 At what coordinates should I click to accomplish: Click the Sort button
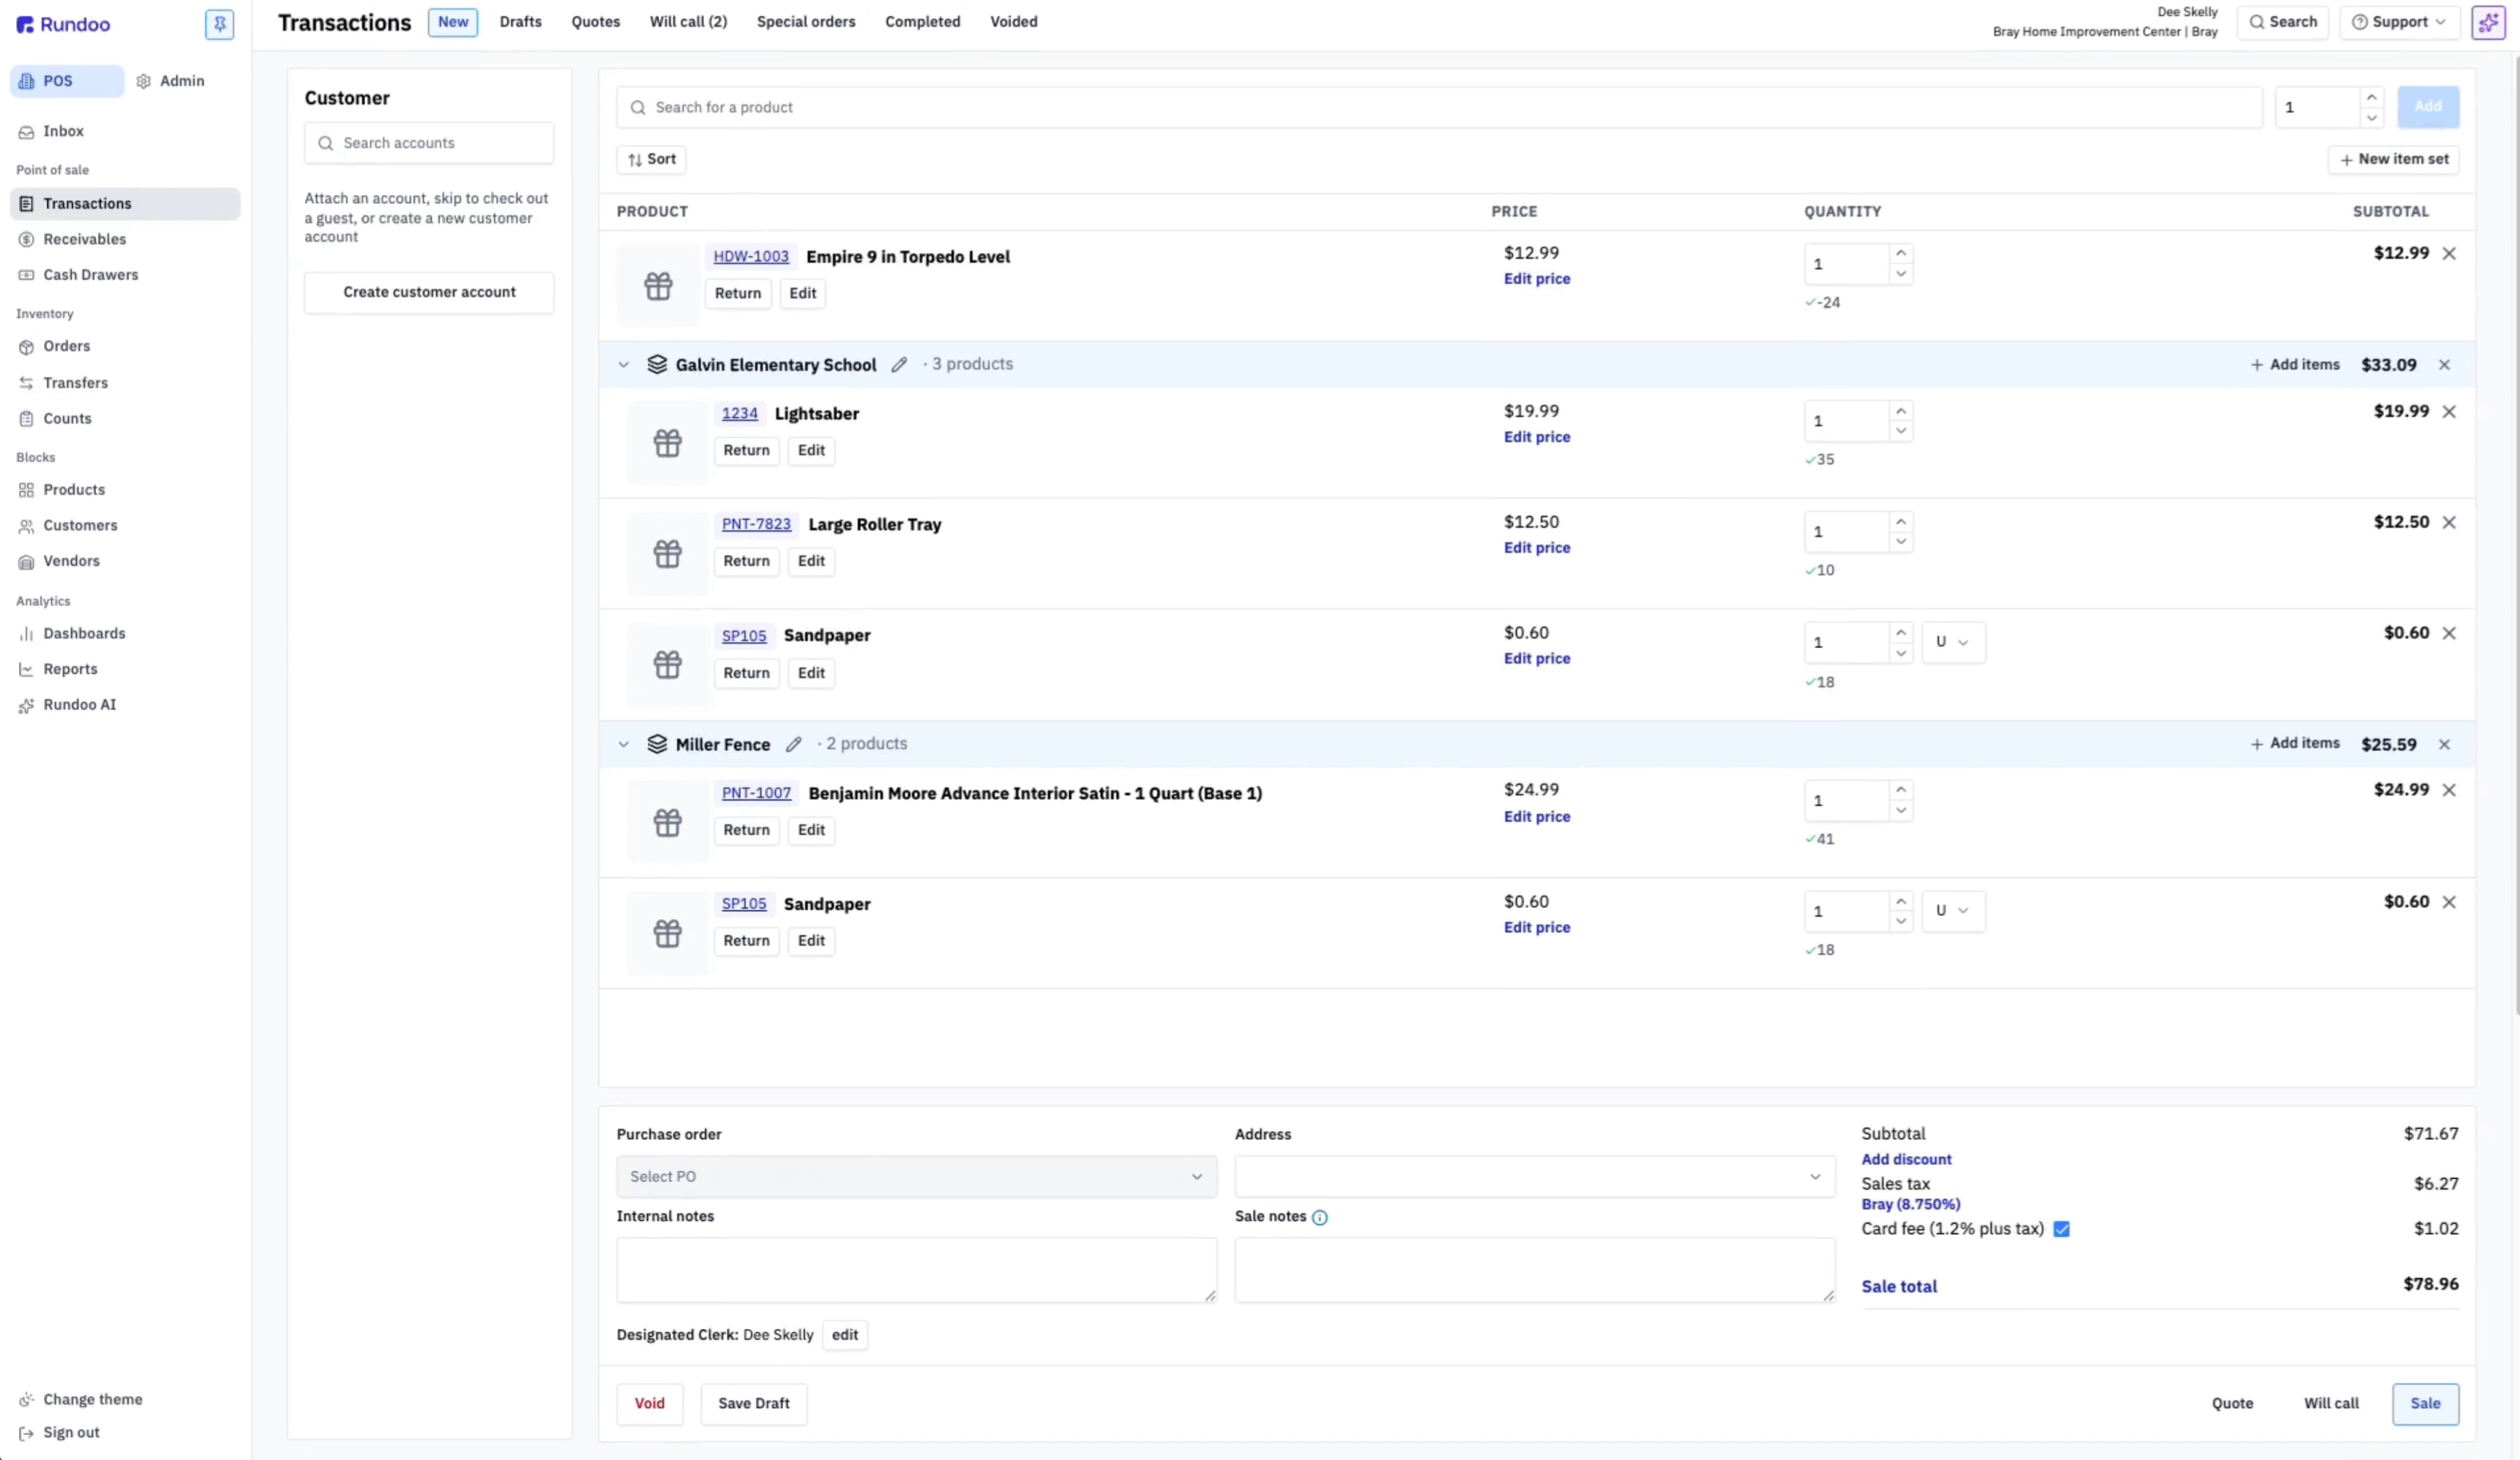pos(651,159)
